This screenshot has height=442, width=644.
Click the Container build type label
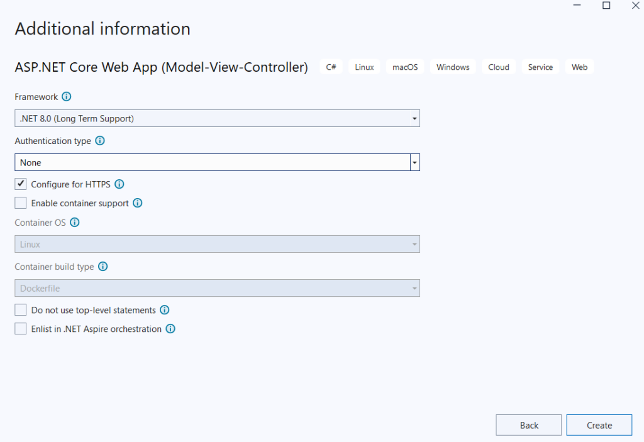54,267
